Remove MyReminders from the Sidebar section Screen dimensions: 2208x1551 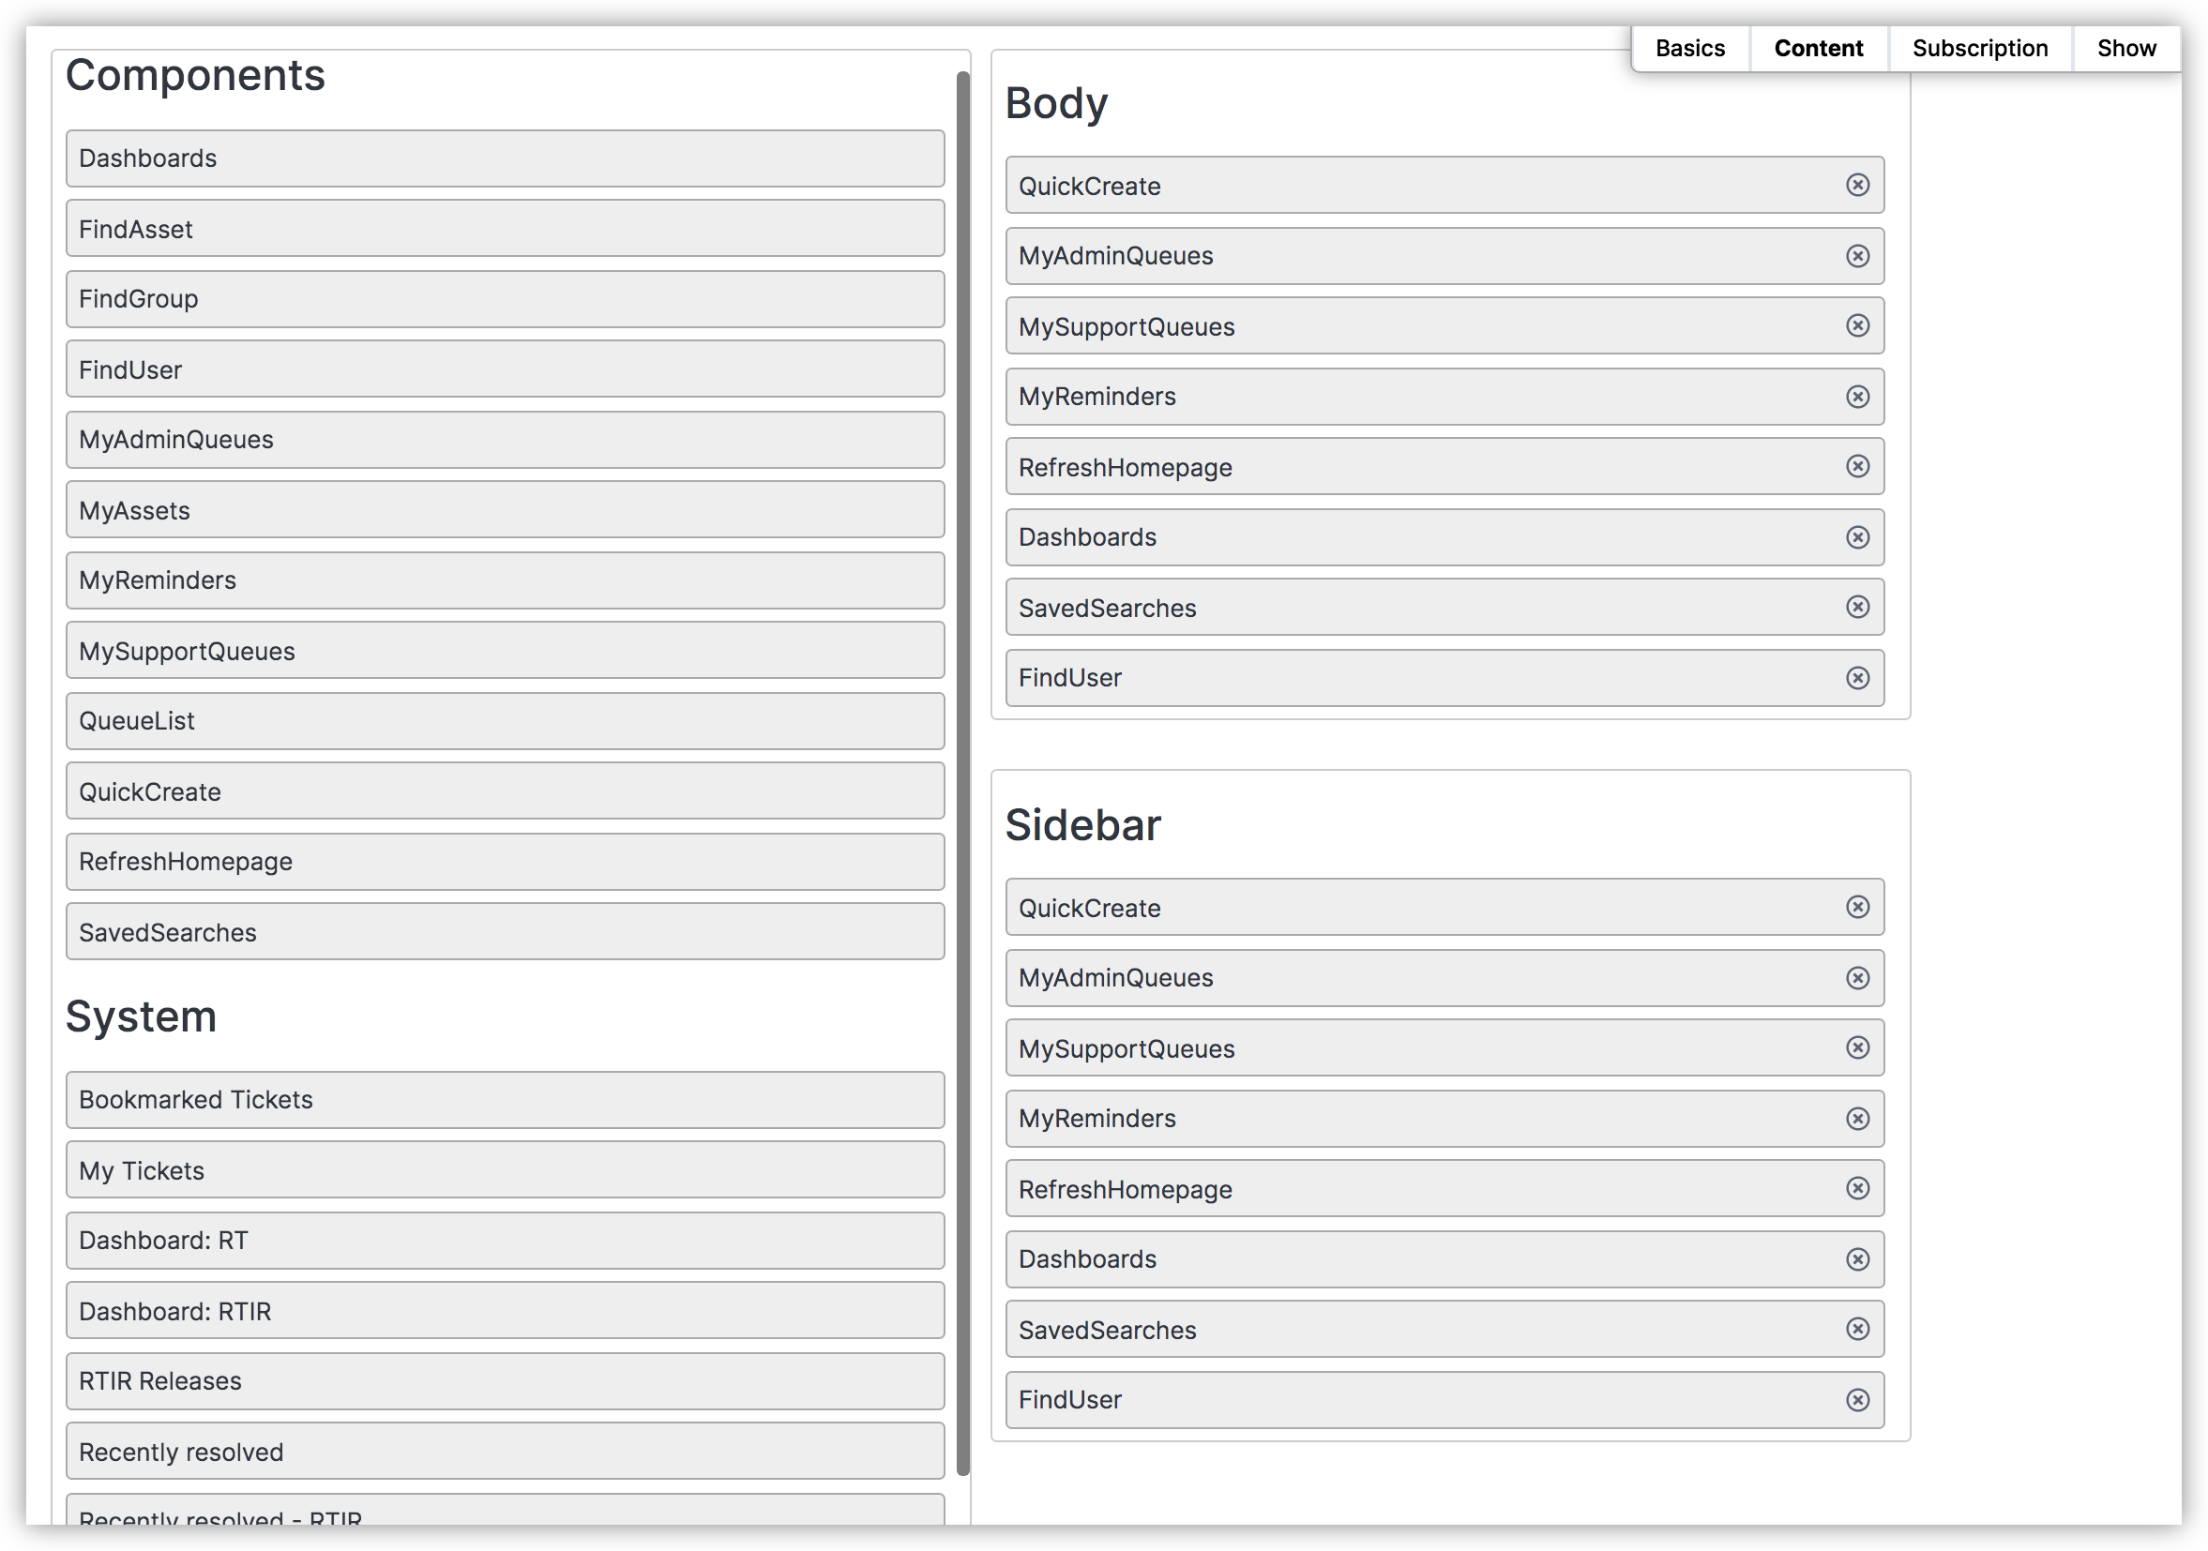1857,1119
